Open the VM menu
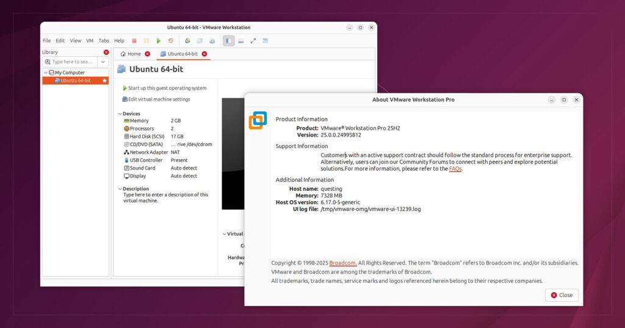625x328 pixels. click(90, 41)
